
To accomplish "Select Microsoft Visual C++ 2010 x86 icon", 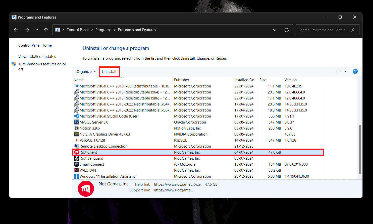I will coord(77,86).
